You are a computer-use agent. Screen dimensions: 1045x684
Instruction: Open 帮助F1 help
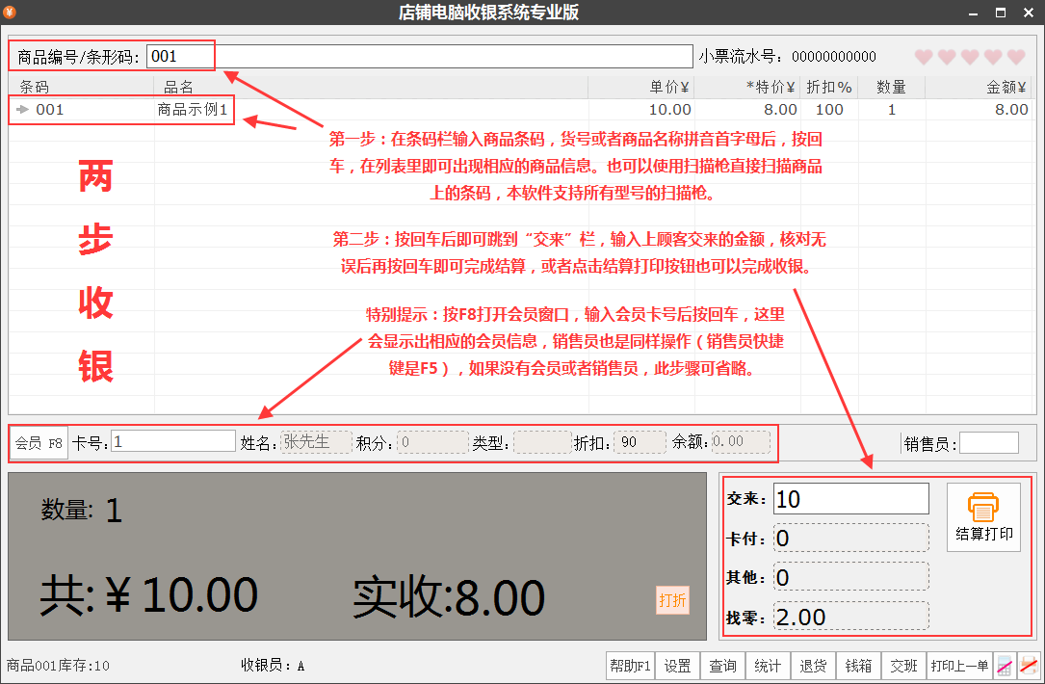pyautogui.click(x=630, y=666)
